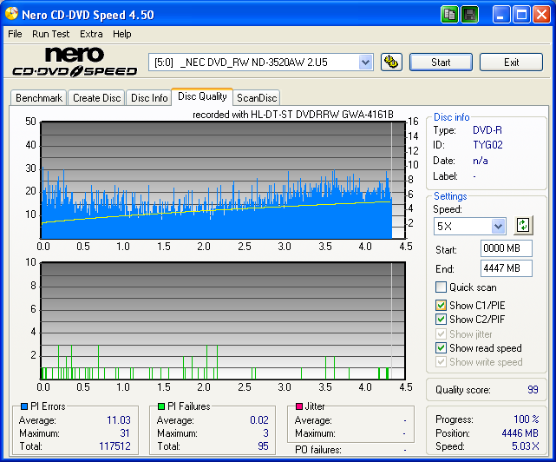Disable Show read speed checkbox
The height and width of the screenshot is (462, 556).
441,347
